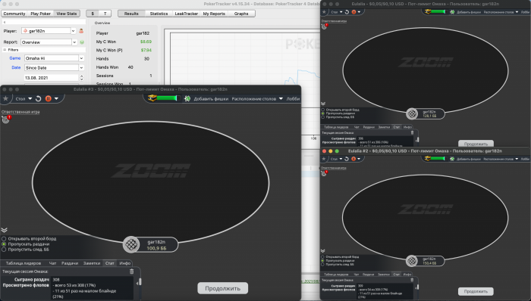Switch to Таблица лидеров tab in Eulalia #3
531x301 pixels.
point(24,263)
